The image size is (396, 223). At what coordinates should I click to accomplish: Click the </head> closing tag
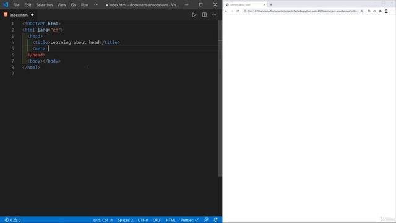click(x=36, y=55)
